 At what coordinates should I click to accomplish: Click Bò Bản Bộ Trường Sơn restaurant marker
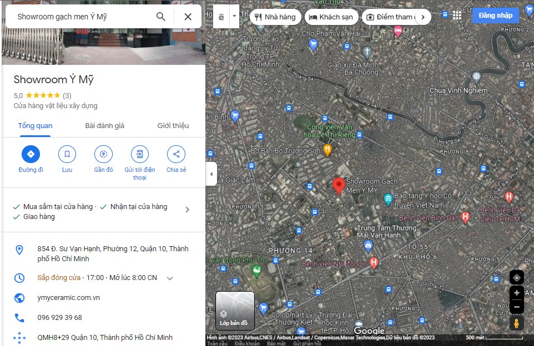pyautogui.click(x=327, y=149)
